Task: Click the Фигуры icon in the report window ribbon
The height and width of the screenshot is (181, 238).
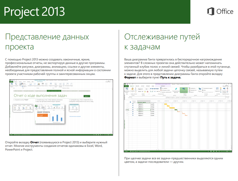Action: pos(35,85)
